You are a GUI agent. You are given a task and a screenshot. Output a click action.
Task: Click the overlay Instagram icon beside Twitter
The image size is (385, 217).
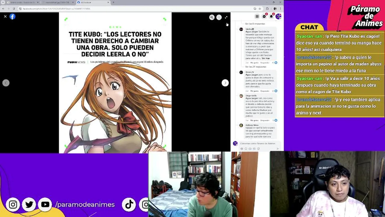13,205
